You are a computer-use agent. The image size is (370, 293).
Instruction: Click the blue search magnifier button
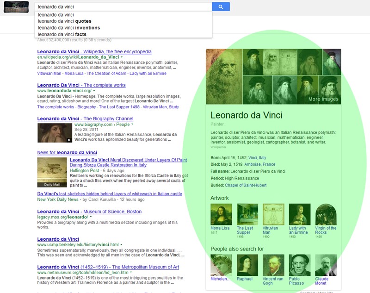221,7
